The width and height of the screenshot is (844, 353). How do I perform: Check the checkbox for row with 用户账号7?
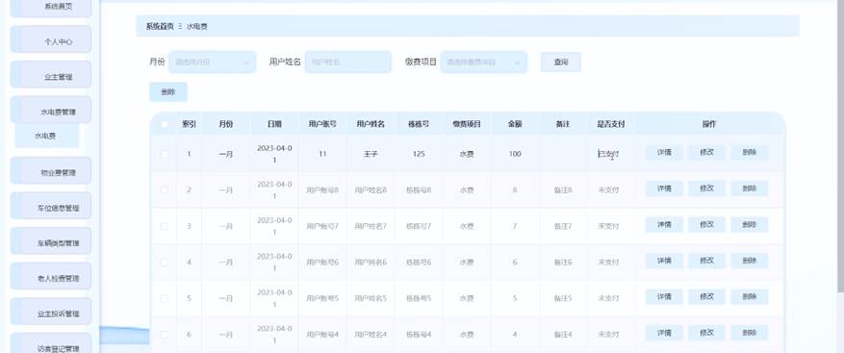pyautogui.click(x=165, y=226)
